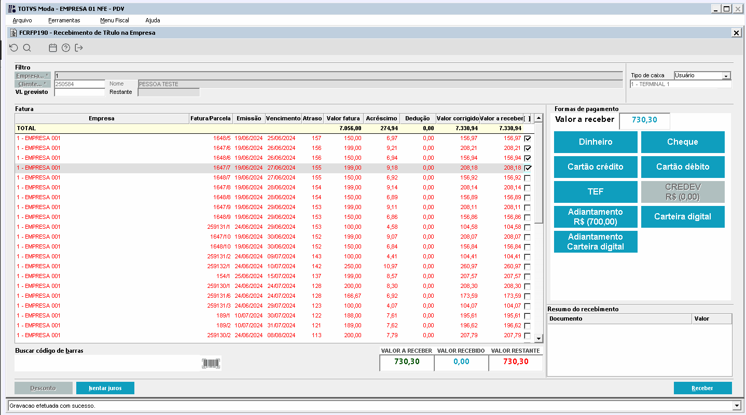Click the TOTVS Moda app title icon
The height and width of the screenshot is (415, 746).
pyautogui.click(x=12, y=8)
